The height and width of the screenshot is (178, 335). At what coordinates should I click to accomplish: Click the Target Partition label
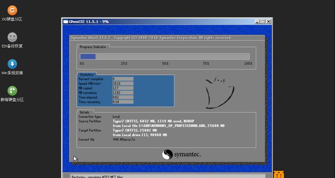click(90, 130)
